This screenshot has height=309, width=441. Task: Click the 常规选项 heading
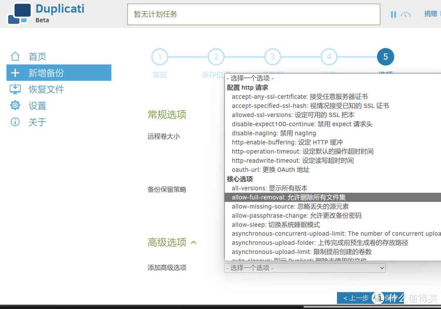pos(167,115)
